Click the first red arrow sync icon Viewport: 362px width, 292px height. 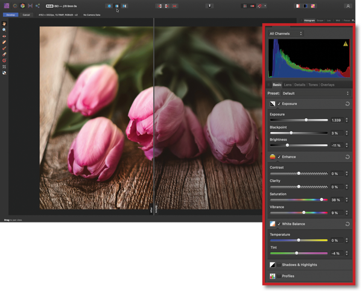pyautogui.click(x=159, y=6)
